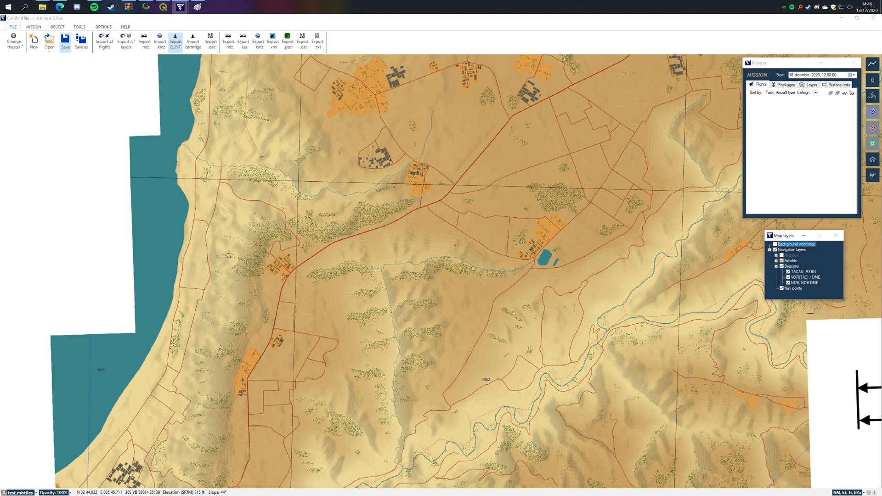Click Import cartridge icon
This screenshot has height=496, width=882.
point(193,41)
